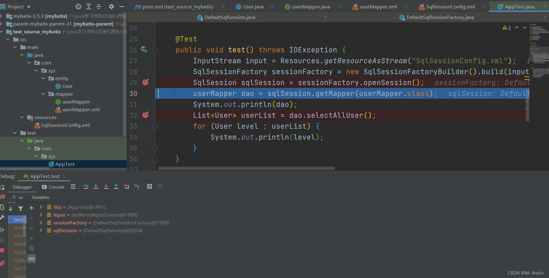This screenshot has height=278, width=549.
Task: Click the editor horizontal scrollbar
Action: (x=246, y=168)
